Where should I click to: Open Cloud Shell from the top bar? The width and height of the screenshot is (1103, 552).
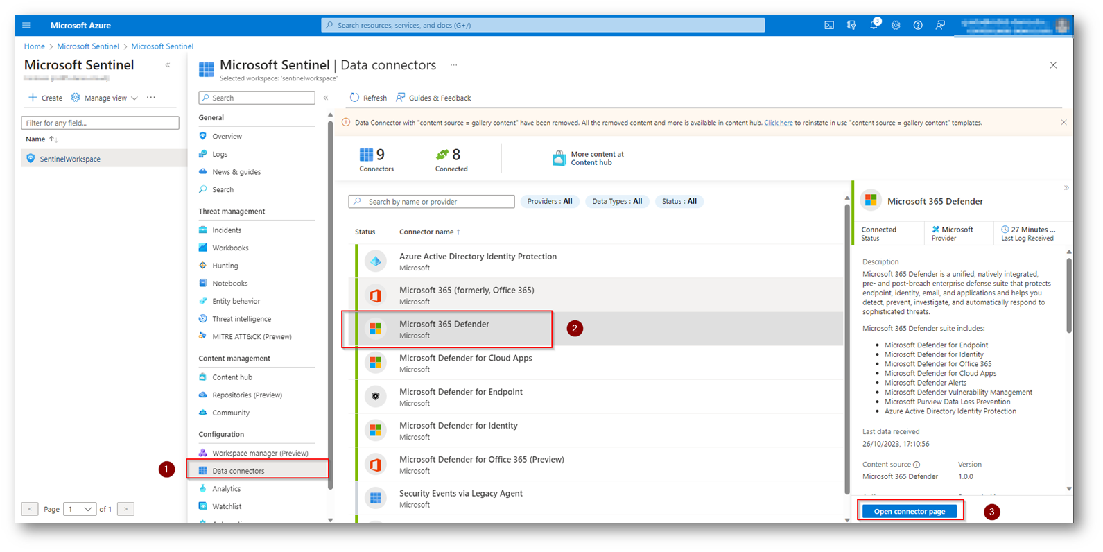829,25
